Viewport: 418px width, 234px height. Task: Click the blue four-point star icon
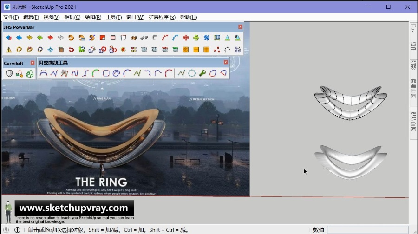50,50
